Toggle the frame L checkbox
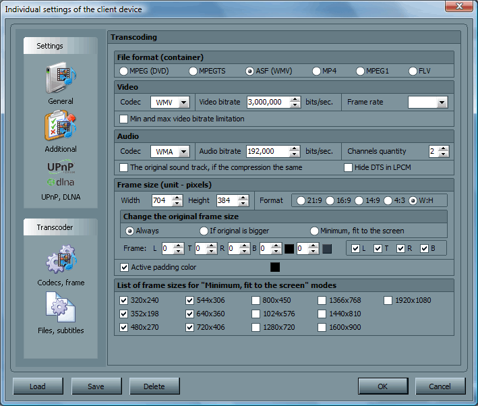 pyautogui.click(x=355, y=249)
